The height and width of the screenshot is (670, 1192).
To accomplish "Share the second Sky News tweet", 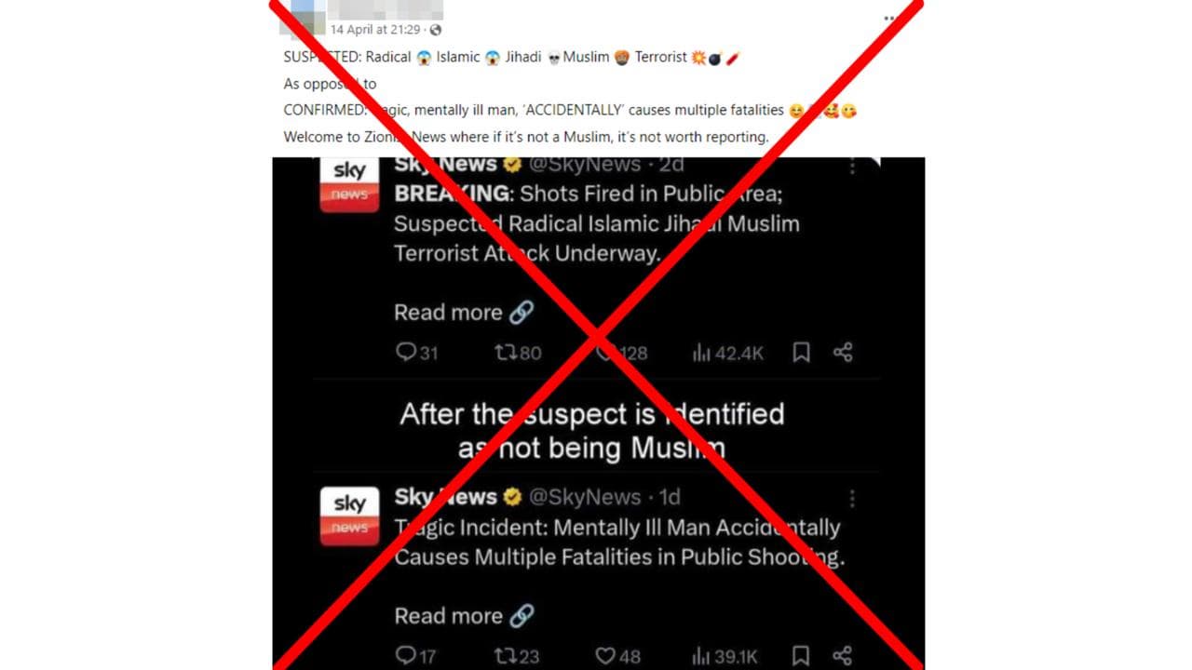I will point(843,655).
